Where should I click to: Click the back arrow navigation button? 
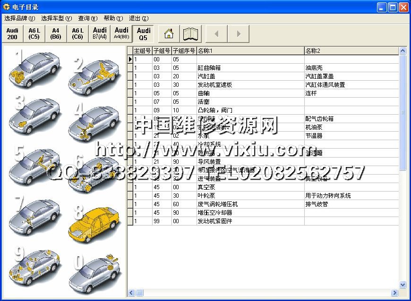tap(216, 34)
